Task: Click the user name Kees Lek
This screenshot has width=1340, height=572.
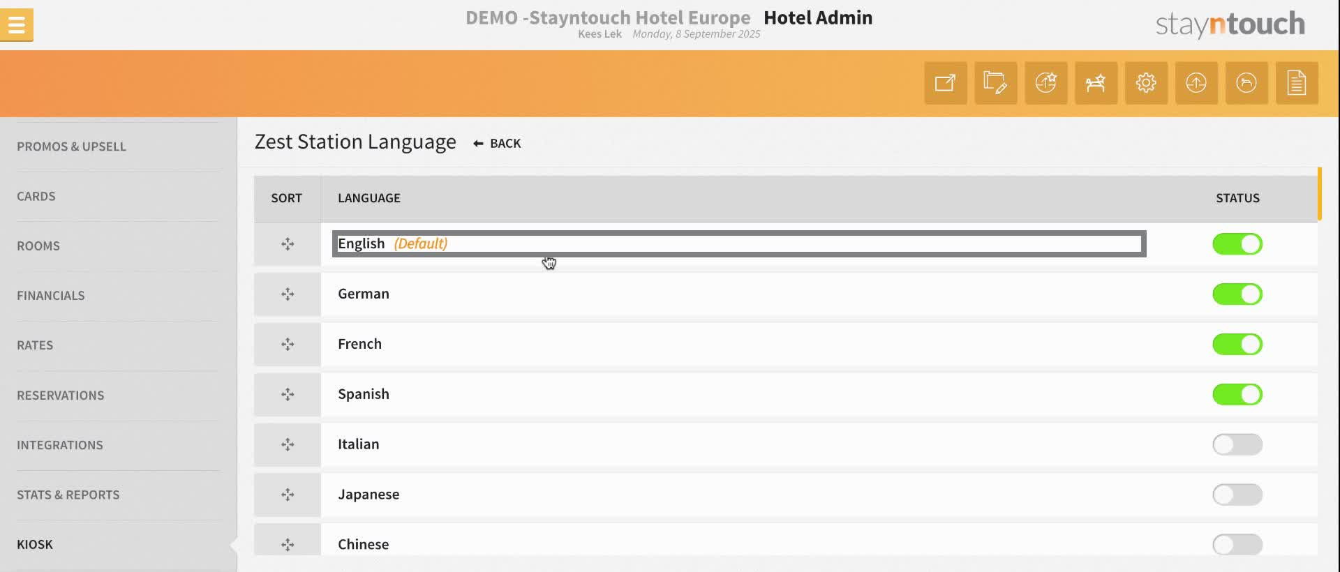Action: [600, 34]
